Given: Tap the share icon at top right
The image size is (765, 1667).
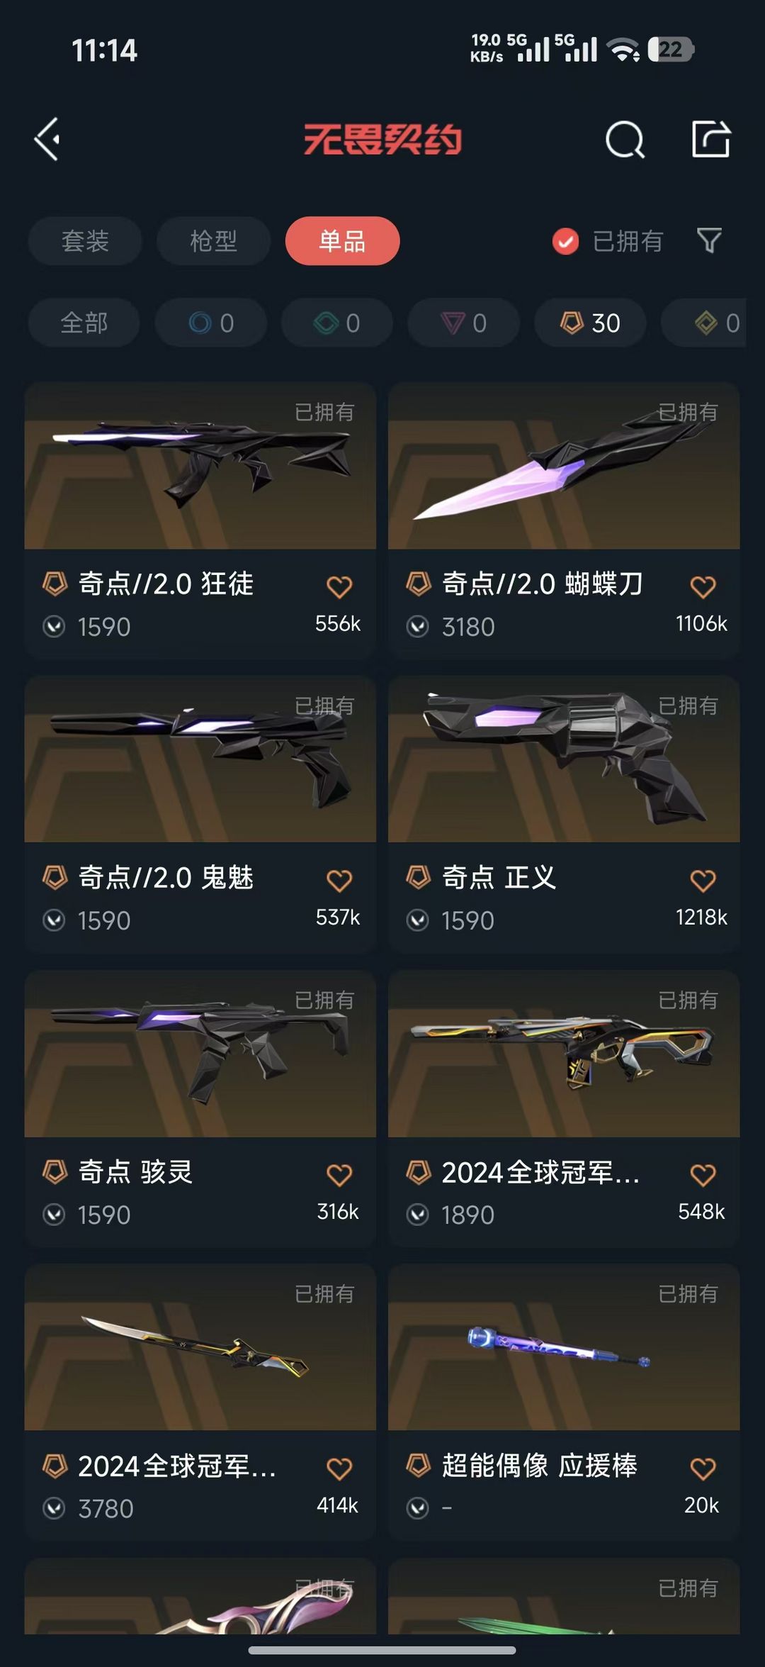Looking at the screenshot, I should click(710, 138).
